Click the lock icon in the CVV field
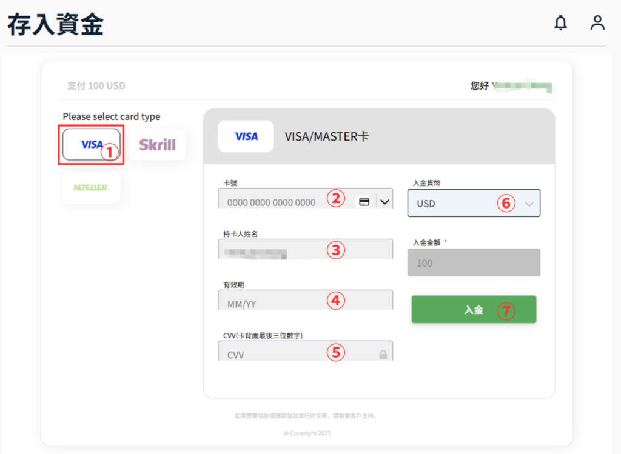Viewport: 621px width, 454px height. pyautogui.click(x=383, y=354)
